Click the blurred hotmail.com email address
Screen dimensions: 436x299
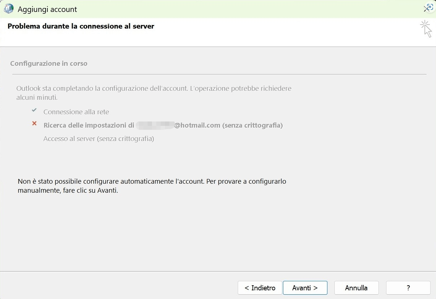tap(178, 125)
